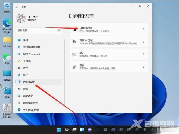Focus the 查找设置 search box

[39, 30]
